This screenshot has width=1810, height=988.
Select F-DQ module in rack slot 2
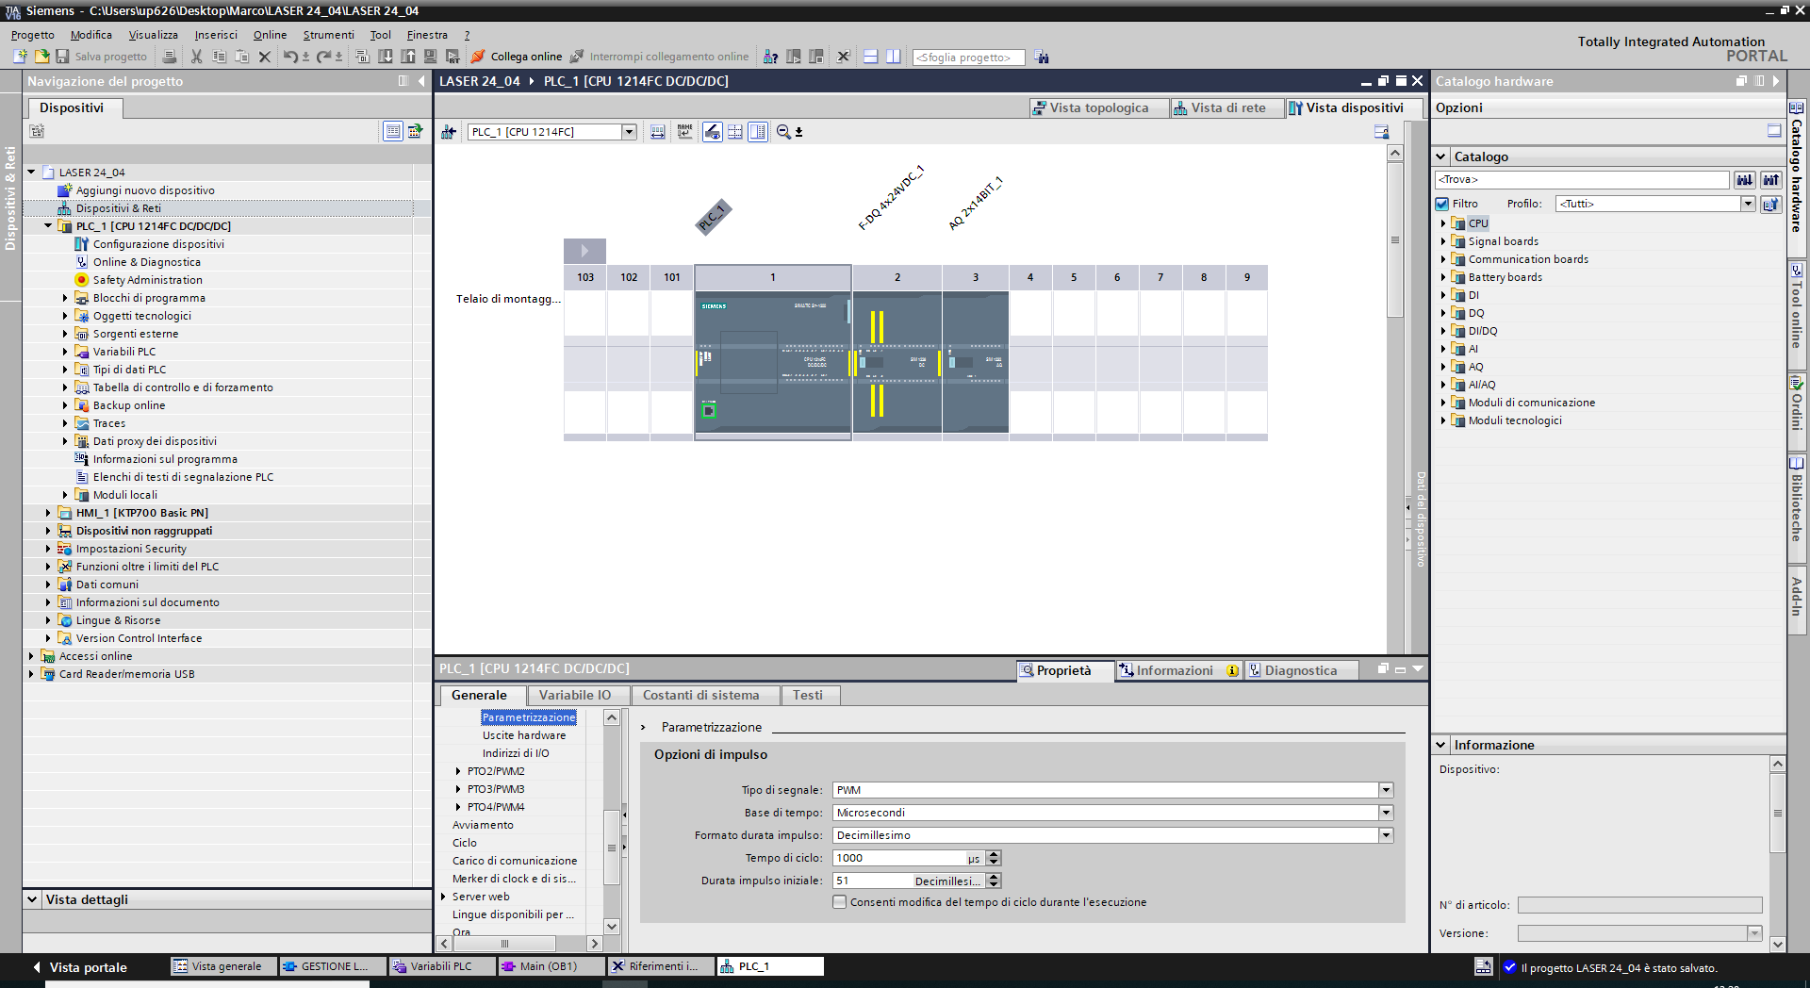point(897,363)
